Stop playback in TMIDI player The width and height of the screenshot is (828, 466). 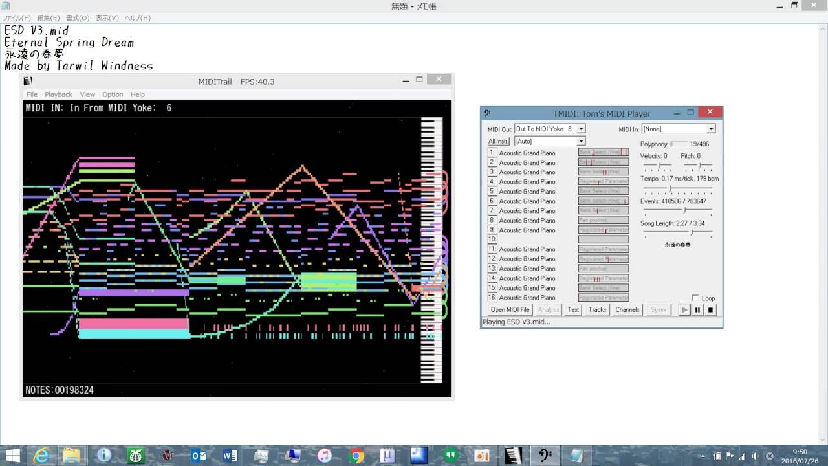point(710,310)
